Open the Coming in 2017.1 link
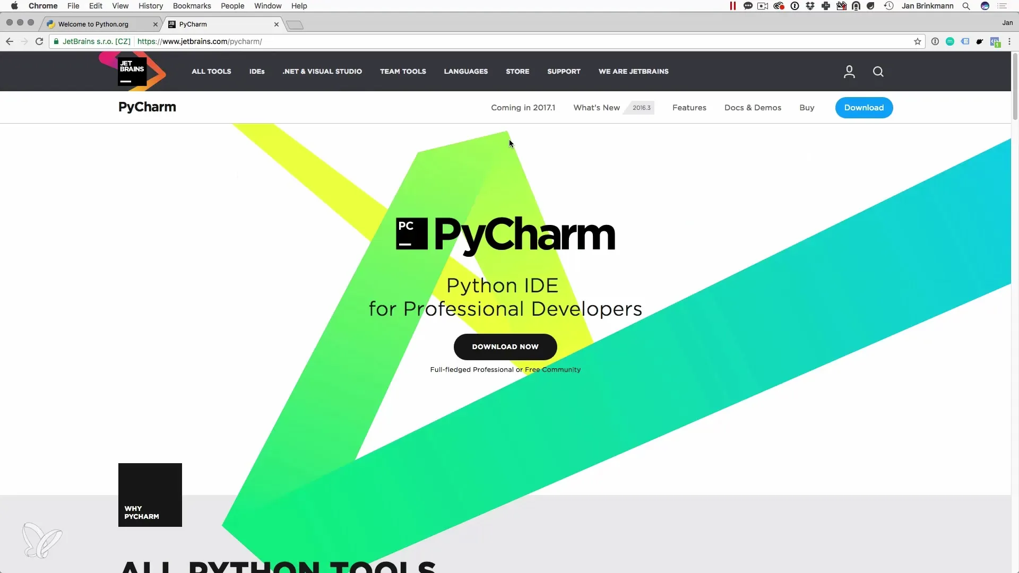 [523, 108]
